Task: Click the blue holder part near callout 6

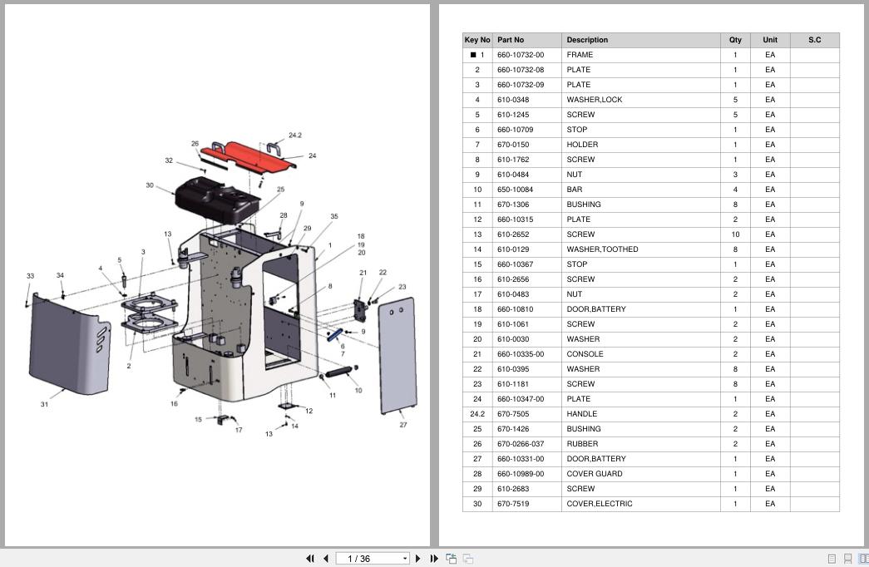Action: pyautogui.click(x=335, y=335)
